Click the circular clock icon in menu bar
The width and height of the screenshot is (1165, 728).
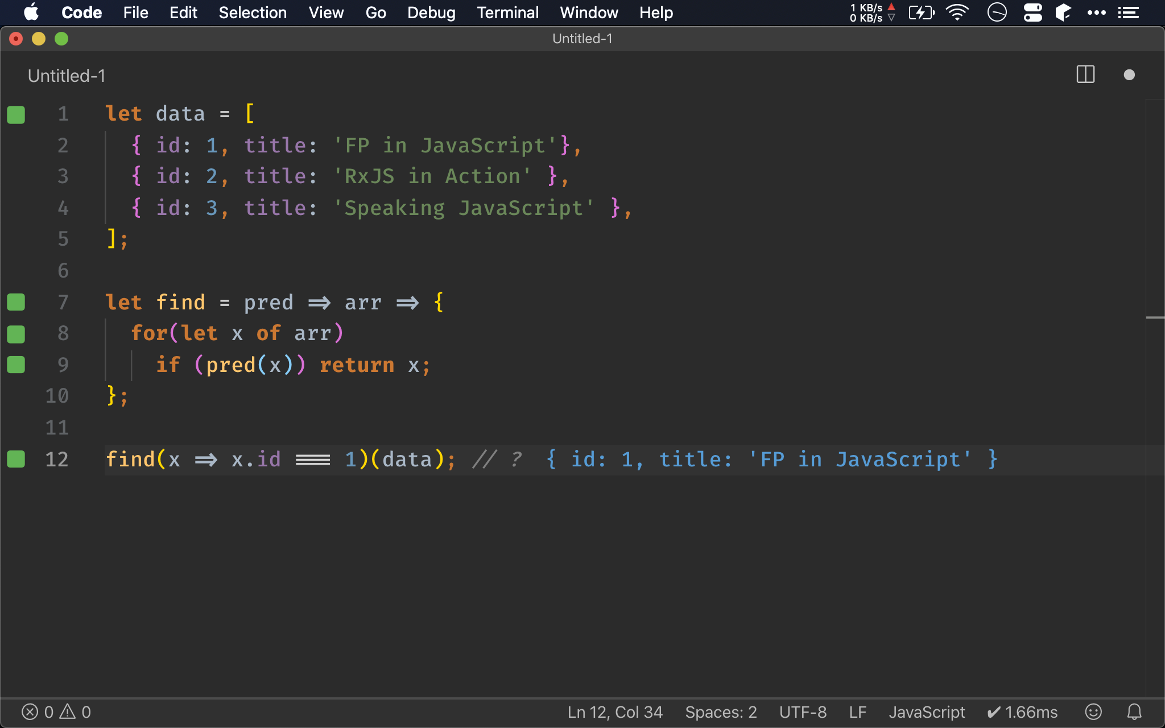click(x=997, y=13)
